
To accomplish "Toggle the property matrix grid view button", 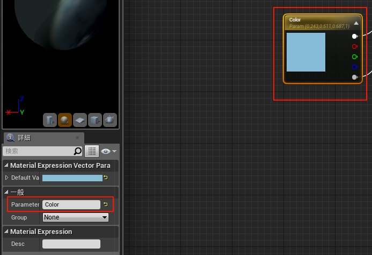I will 92,151.
